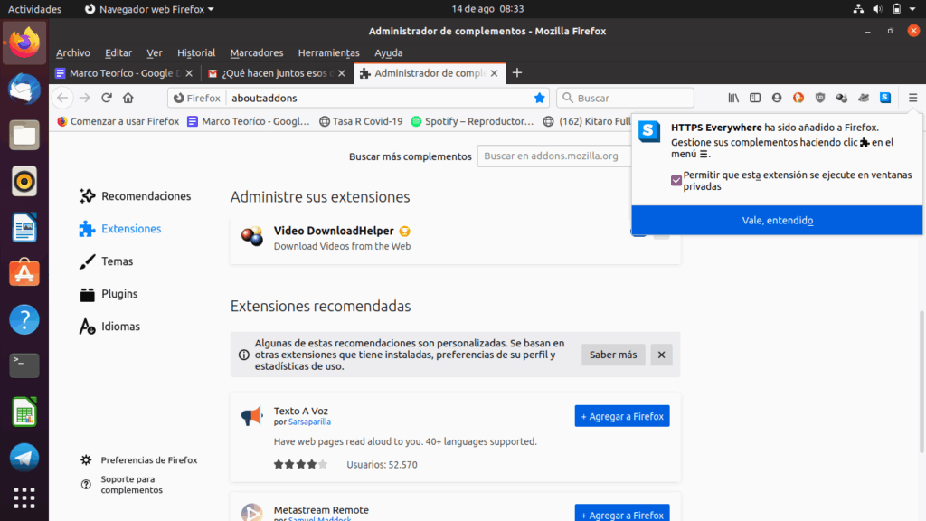Launch Rhythmbox from the dock
The height and width of the screenshot is (521, 926).
click(24, 181)
